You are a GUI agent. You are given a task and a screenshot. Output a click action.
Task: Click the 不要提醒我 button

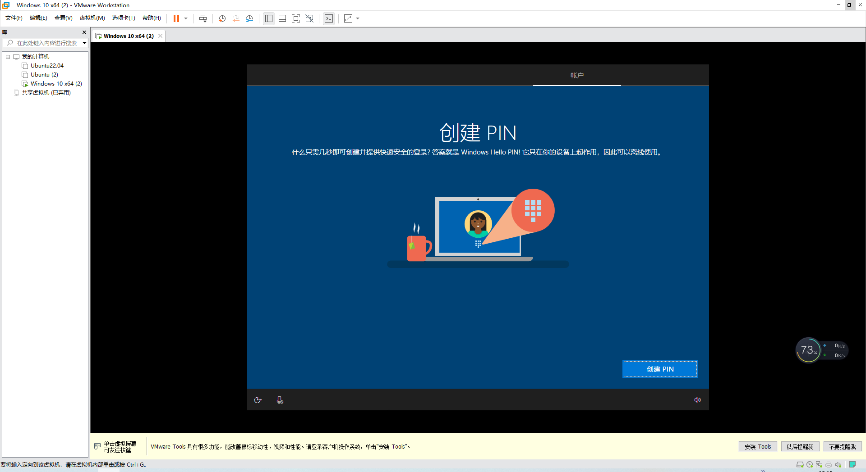point(842,447)
